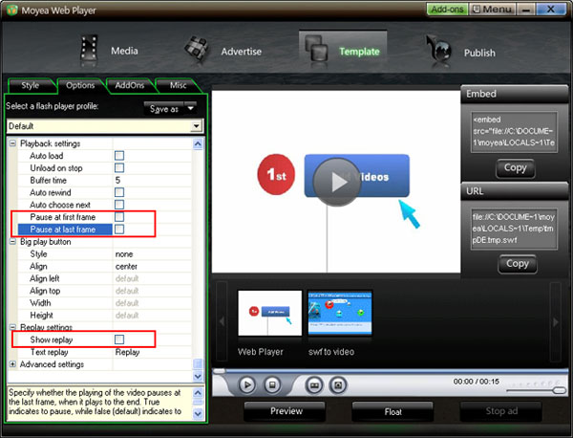Enable Pause at first frame checkbox
The height and width of the screenshot is (438, 573).
click(x=119, y=217)
